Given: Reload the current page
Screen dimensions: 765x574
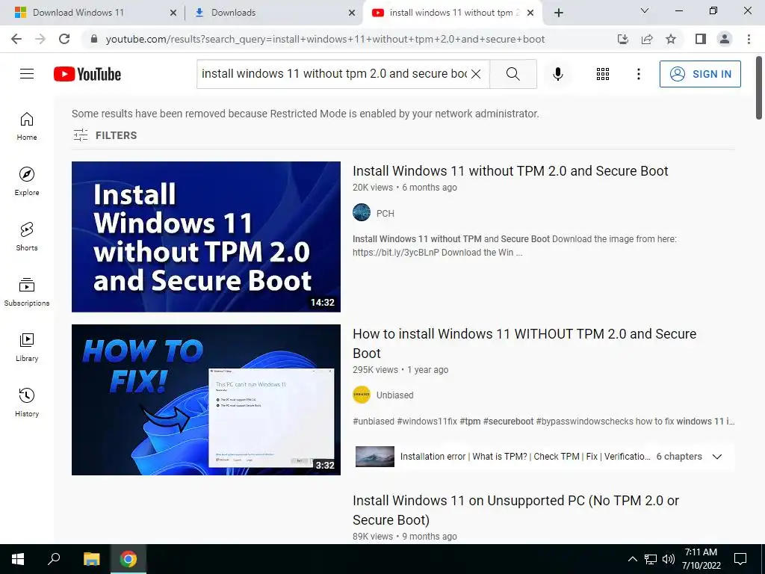Looking at the screenshot, I should [64, 39].
